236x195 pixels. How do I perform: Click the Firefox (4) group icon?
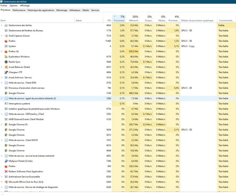[x=6, y=52]
